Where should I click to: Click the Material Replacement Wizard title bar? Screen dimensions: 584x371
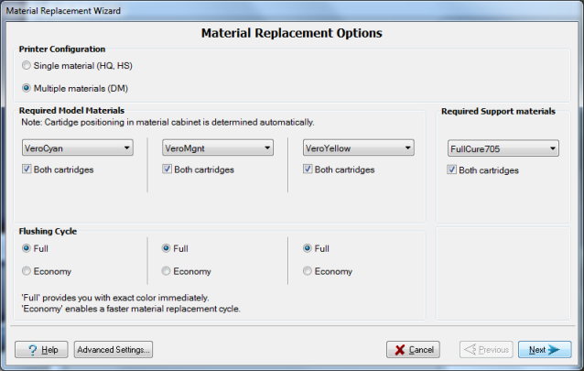click(x=292, y=10)
